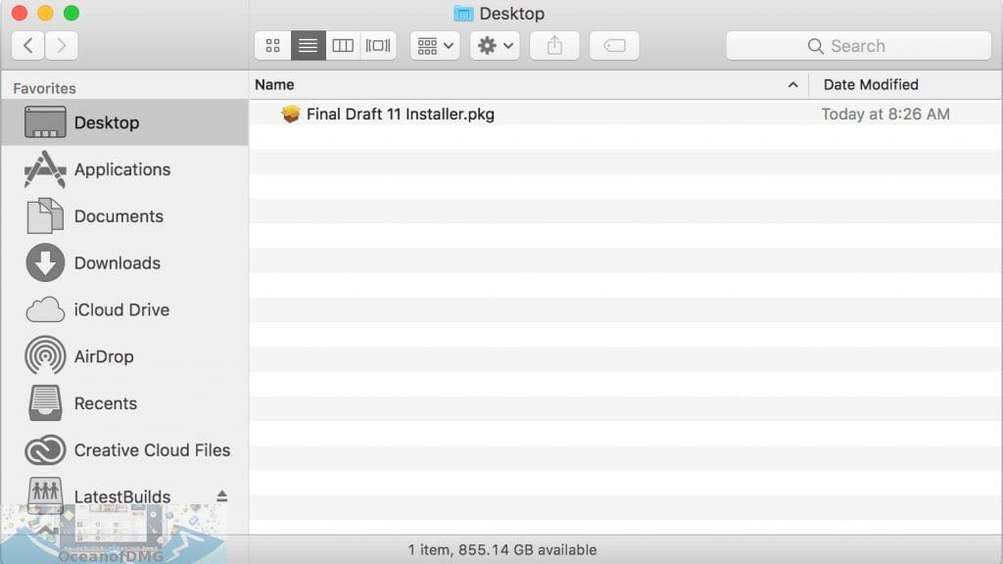Navigate back with the back arrow
This screenshot has width=1003, height=564.
(x=27, y=44)
